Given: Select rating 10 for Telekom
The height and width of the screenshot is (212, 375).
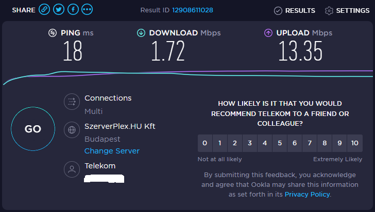Looking at the screenshot, I should click(354, 143).
